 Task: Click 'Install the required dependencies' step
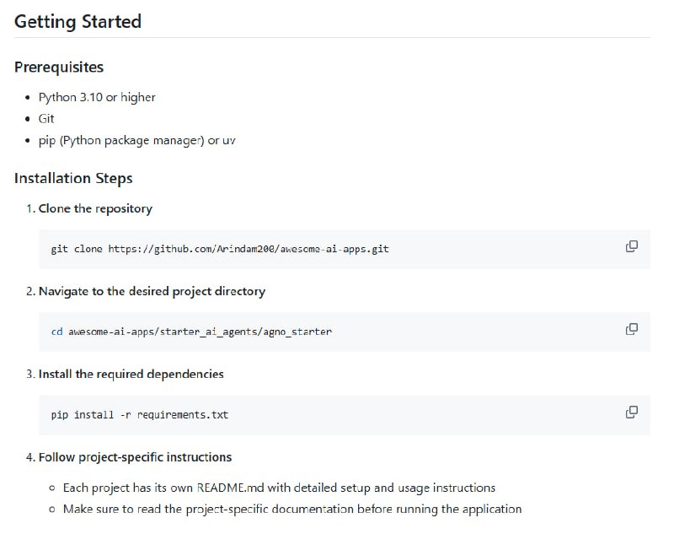[x=131, y=374]
